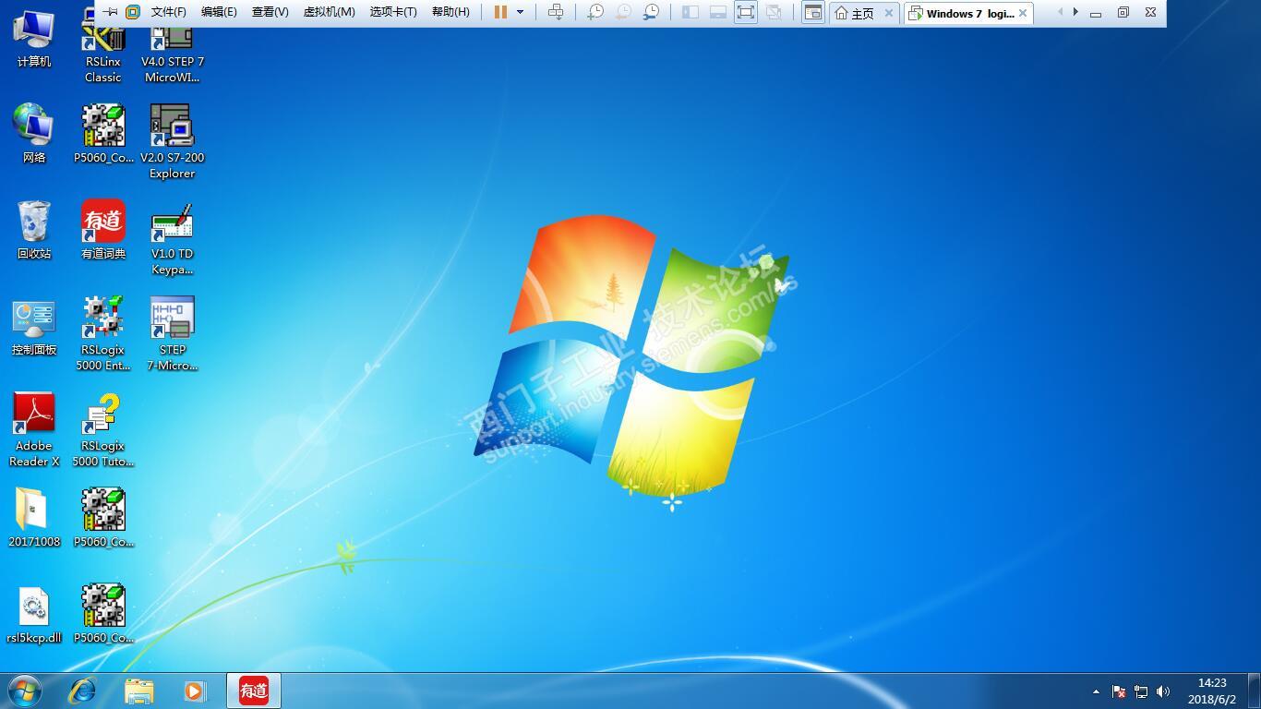This screenshot has height=709, width=1261.
Task: Select the Adobe Reader X shortcut
Action: [34, 429]
